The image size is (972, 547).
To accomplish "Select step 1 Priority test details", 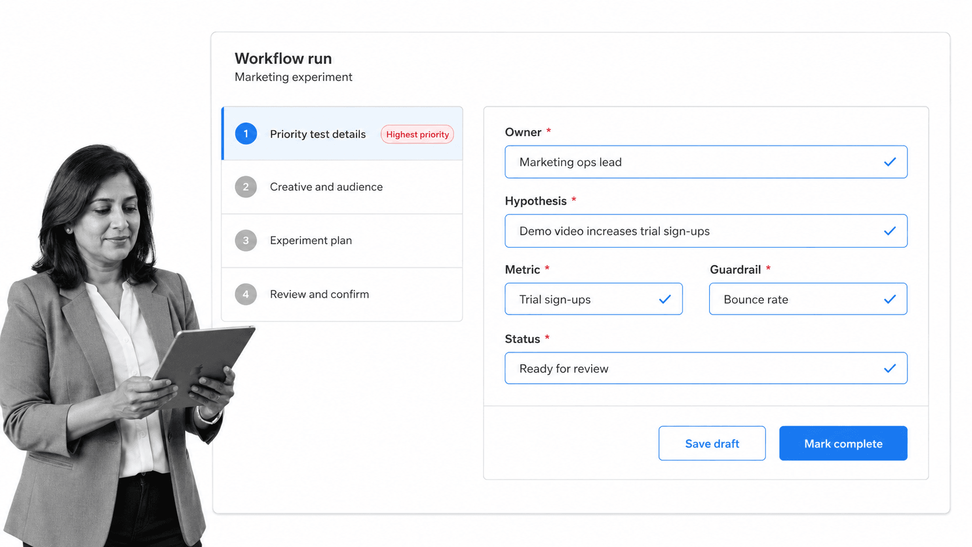I will point(342,134).
